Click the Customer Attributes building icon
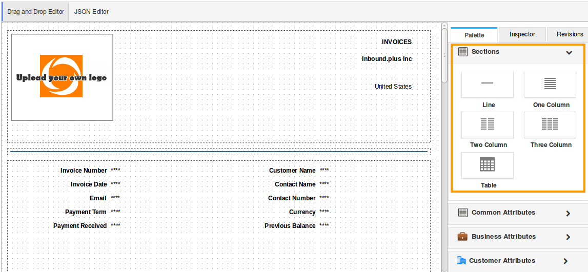 coord(461,260)
